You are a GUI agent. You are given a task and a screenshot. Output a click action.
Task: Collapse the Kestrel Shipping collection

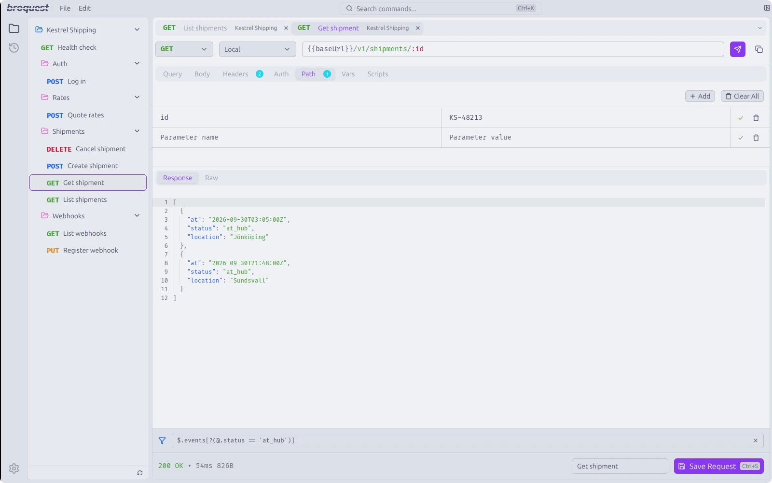tap(137, 30)
